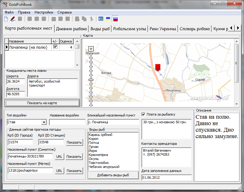Select Чебачок амурський in fish list
Image resolution: width=244 pixels, height=192 pixels.
pyautogui.click(x=104, y=167)
